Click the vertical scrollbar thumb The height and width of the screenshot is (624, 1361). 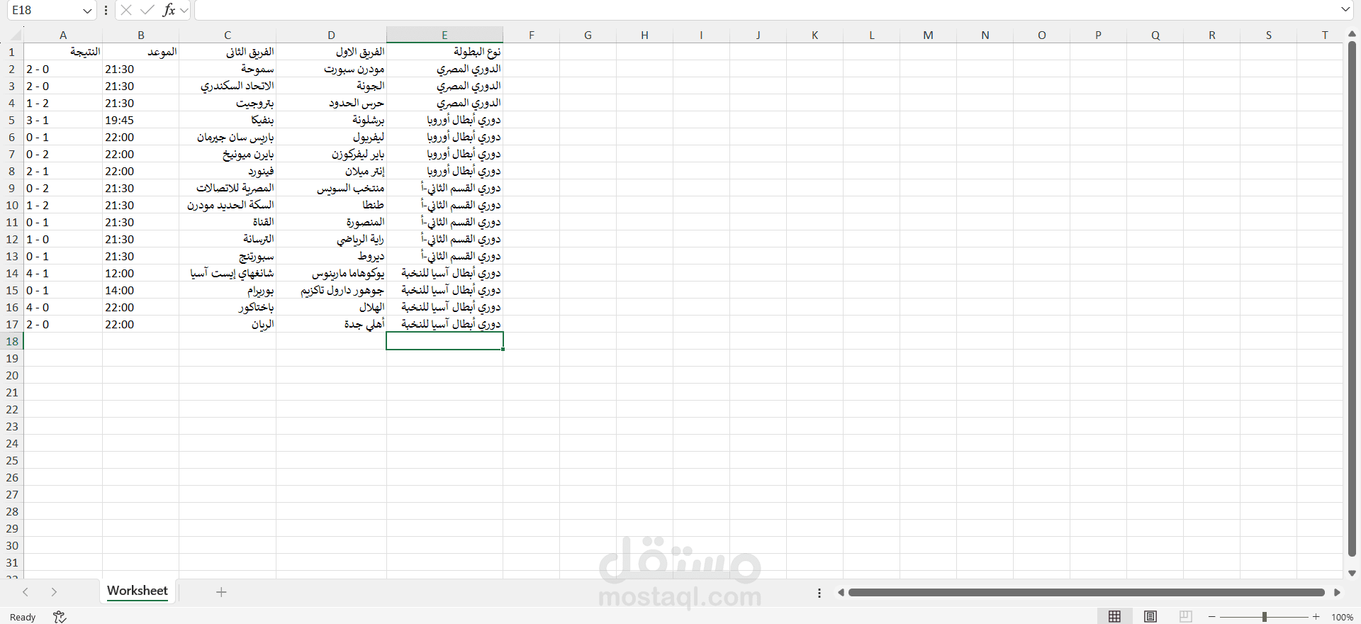pyautogui.click(x=1352, y=299)
